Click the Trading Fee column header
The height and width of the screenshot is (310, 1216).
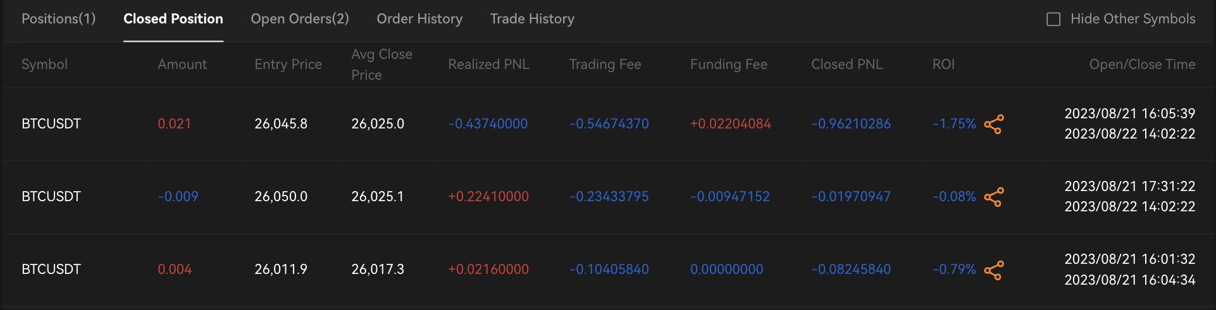tap(605, 65)
